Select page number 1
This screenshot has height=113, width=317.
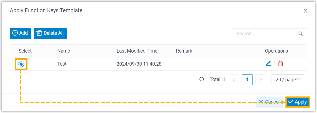[x=247, y=80]
